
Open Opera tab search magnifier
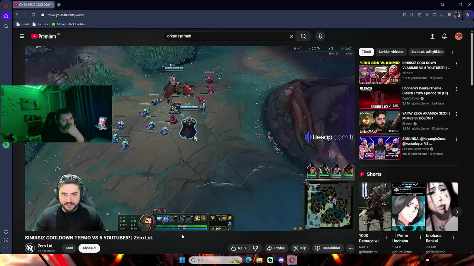[x=443, y=5]
